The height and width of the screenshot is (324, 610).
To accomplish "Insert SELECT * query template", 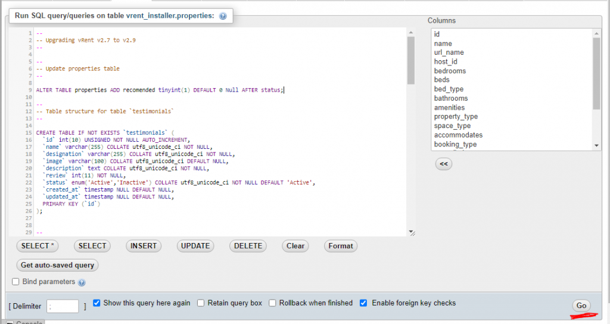I will click(x=38, y=246).
